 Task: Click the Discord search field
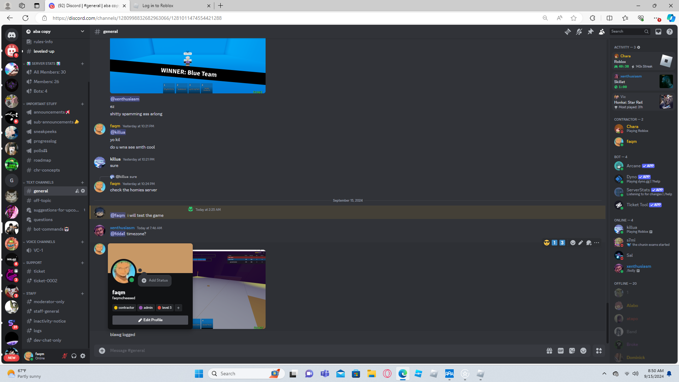coord(630,31)
